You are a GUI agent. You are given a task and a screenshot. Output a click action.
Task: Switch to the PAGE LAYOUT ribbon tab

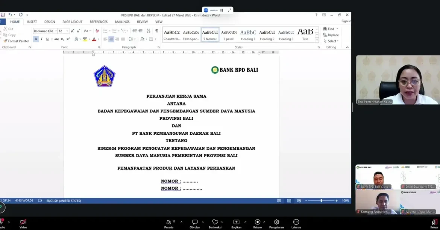click(x=73, y=22)
